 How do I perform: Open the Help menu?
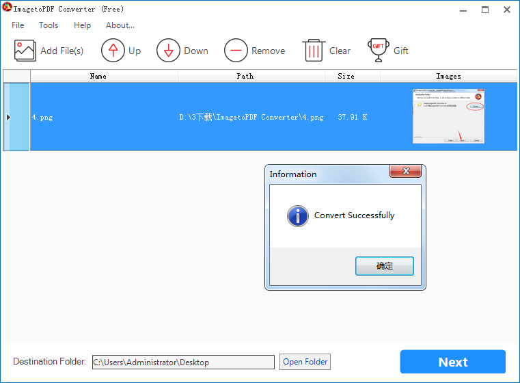click(x=82, y=25)
